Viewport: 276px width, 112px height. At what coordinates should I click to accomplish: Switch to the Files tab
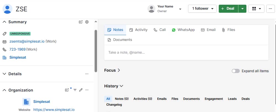[228, 30]
